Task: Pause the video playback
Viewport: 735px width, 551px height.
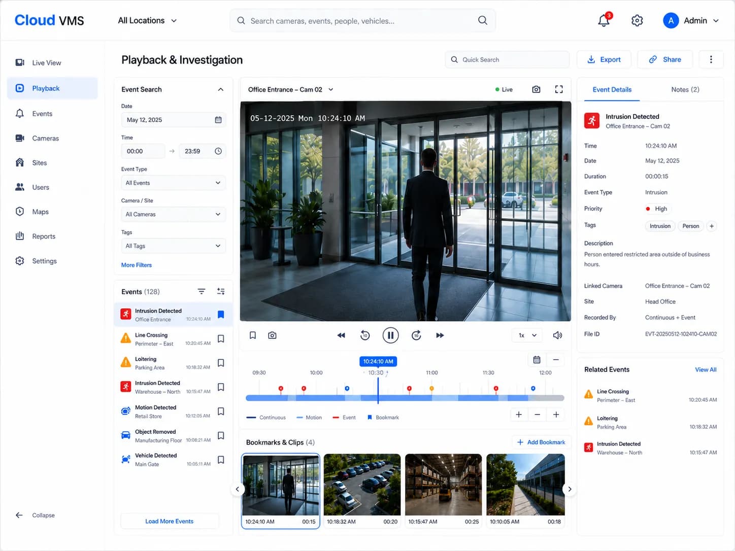Action: pyautogui.click(x=390, y=335)
